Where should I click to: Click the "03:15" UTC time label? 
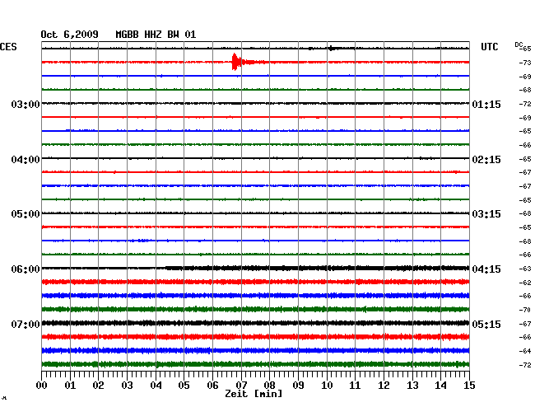(x=486, y=214)
